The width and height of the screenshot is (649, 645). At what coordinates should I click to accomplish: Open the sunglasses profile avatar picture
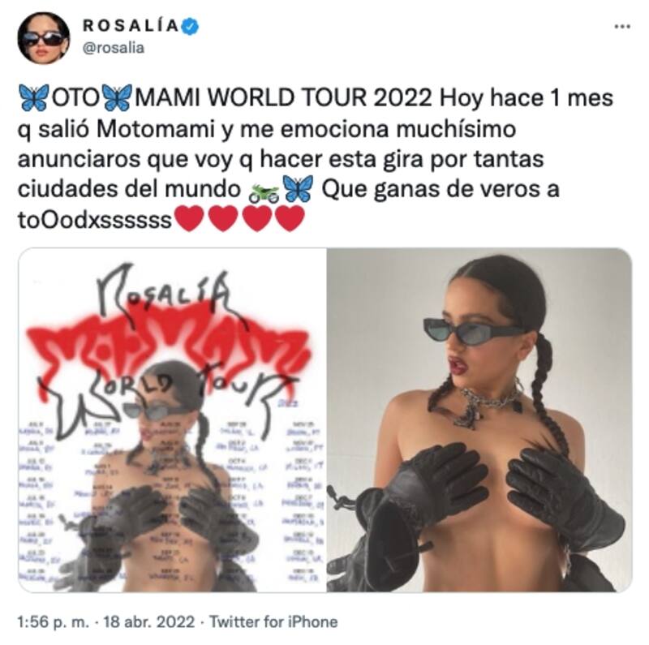[44, 37]
